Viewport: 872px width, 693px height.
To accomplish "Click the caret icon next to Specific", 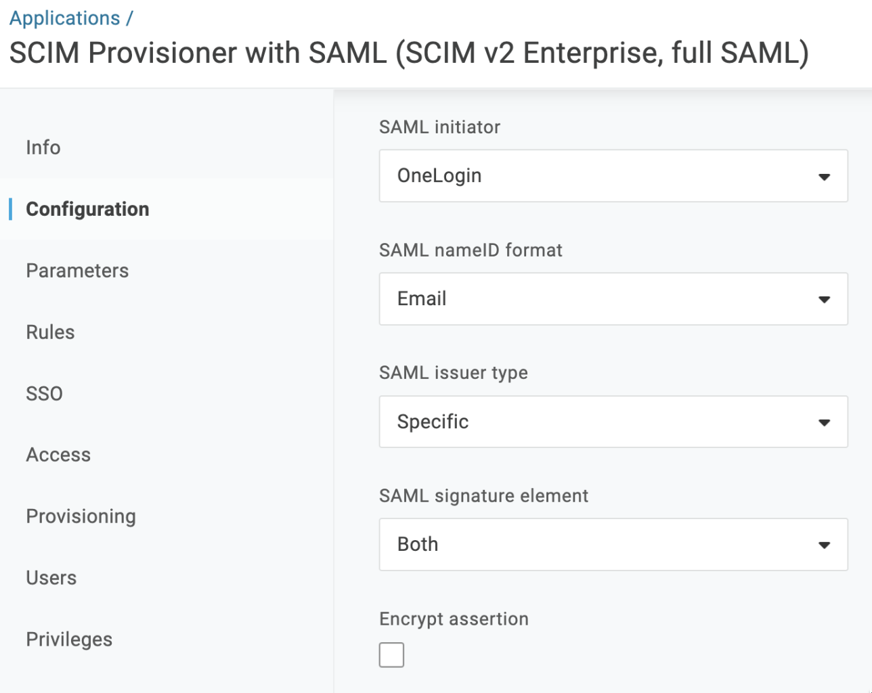I will point(824,423).
